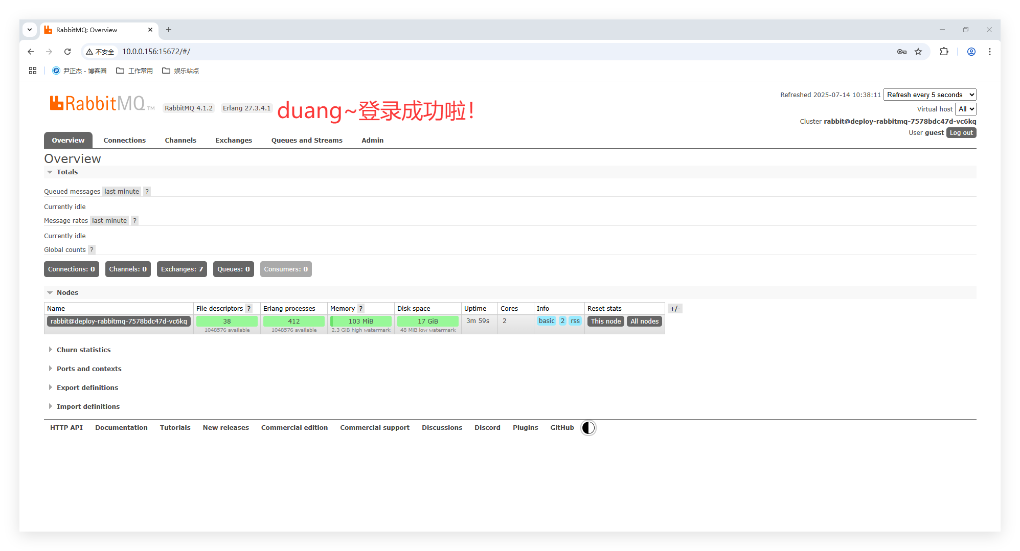The height and width of the screenshot is (551, 1020).
Task: Click the help icon next to Message rates
Action: [x=135, y=221]
